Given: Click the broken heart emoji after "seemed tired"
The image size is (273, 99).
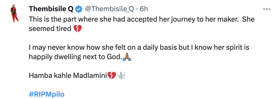Looking at the screenshot, I should click(77, 28).
